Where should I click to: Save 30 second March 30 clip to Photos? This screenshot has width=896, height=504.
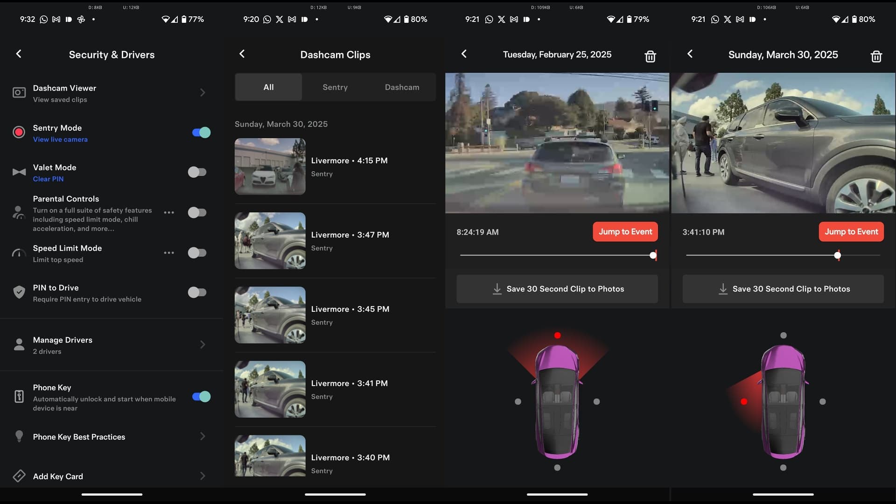click(783, 289)
